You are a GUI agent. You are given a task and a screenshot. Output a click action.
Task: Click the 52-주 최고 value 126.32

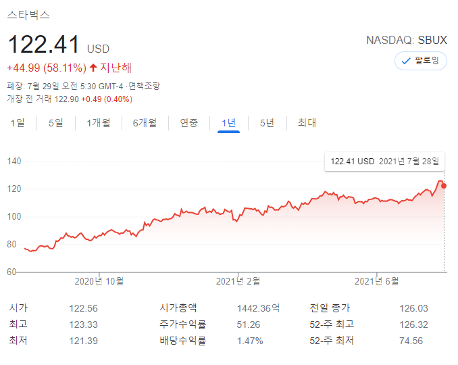413,324
